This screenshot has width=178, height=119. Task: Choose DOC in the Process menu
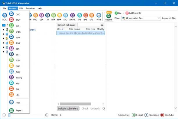19,14
